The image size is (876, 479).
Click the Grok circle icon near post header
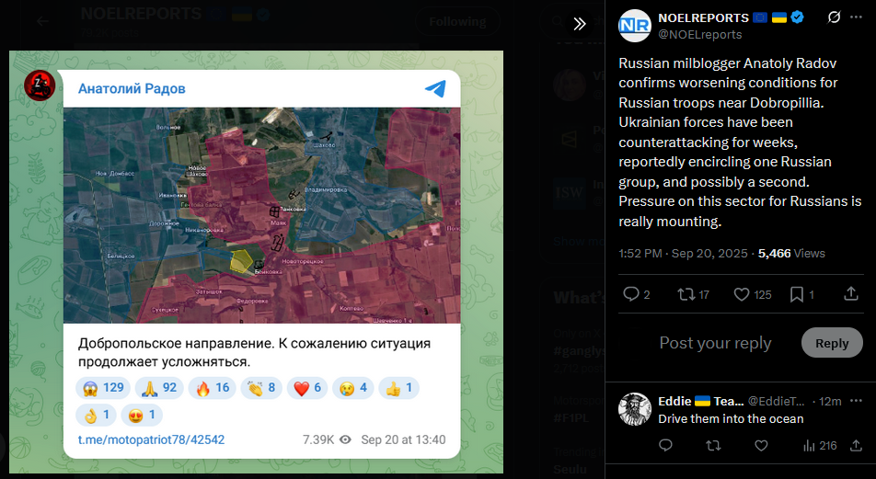pos(834,17)
